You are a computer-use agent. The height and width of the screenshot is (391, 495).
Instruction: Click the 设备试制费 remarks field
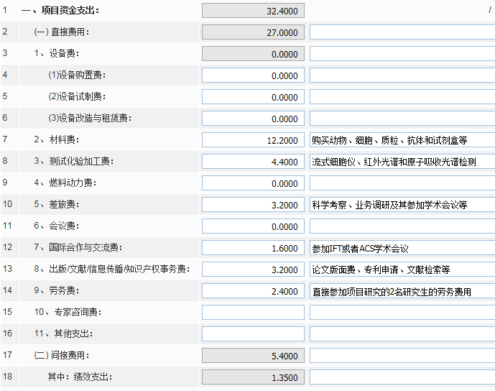(x=402, y=97)
